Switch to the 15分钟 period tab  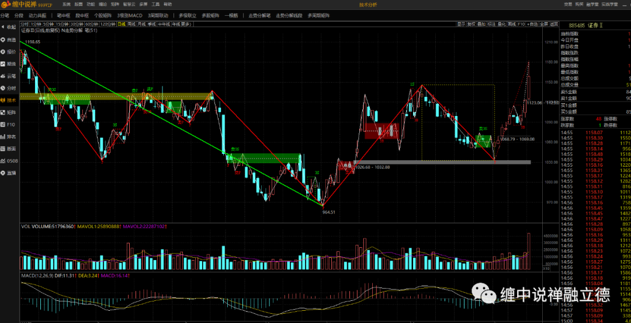[63, 24]
